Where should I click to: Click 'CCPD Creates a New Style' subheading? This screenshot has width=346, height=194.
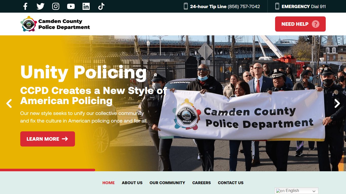point(94,96)
